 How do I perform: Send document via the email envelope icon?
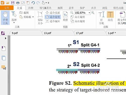pos(23,3)
